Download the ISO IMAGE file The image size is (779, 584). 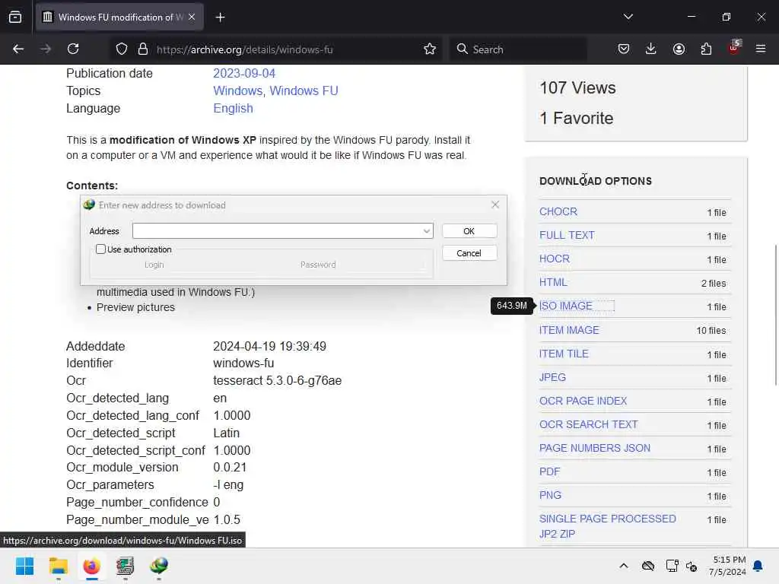(566, 306)
